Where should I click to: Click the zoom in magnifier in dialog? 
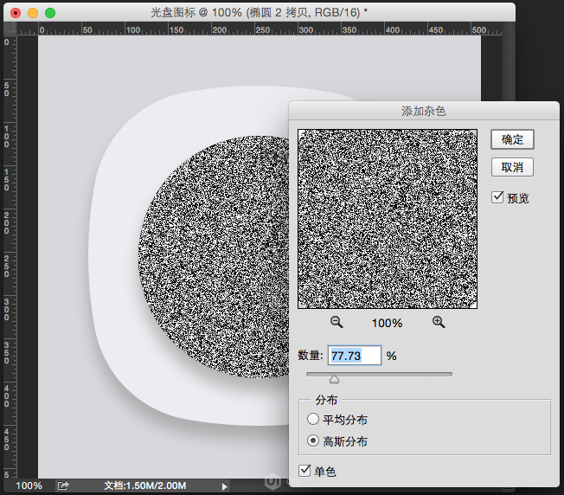pos(439,322)
